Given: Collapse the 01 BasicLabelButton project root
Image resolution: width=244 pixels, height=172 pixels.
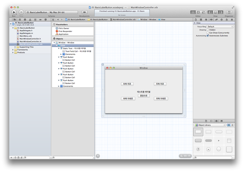Looking at the screenshot, I should [x=11, y=24].
